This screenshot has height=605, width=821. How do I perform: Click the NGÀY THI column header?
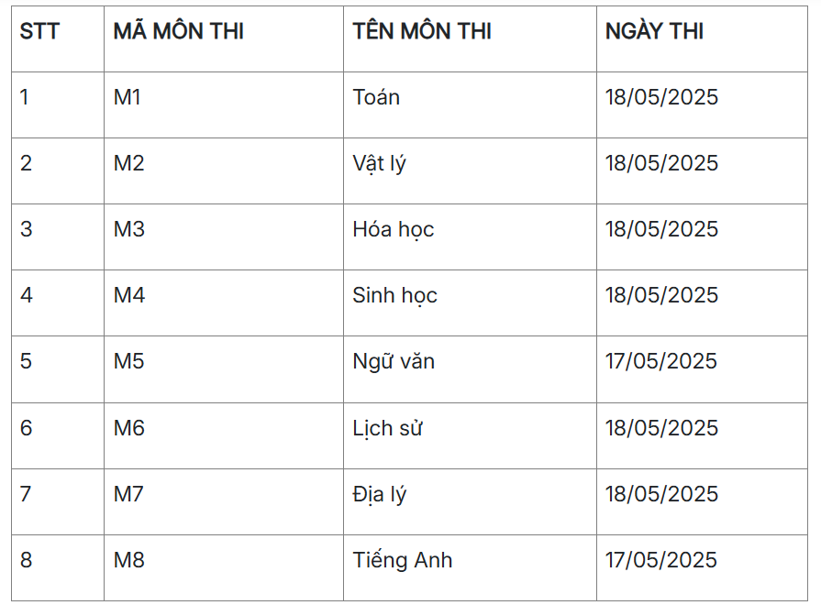[x=654, y=31]
